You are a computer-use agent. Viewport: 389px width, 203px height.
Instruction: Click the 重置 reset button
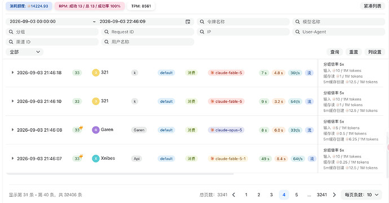[x=353, y=52]
